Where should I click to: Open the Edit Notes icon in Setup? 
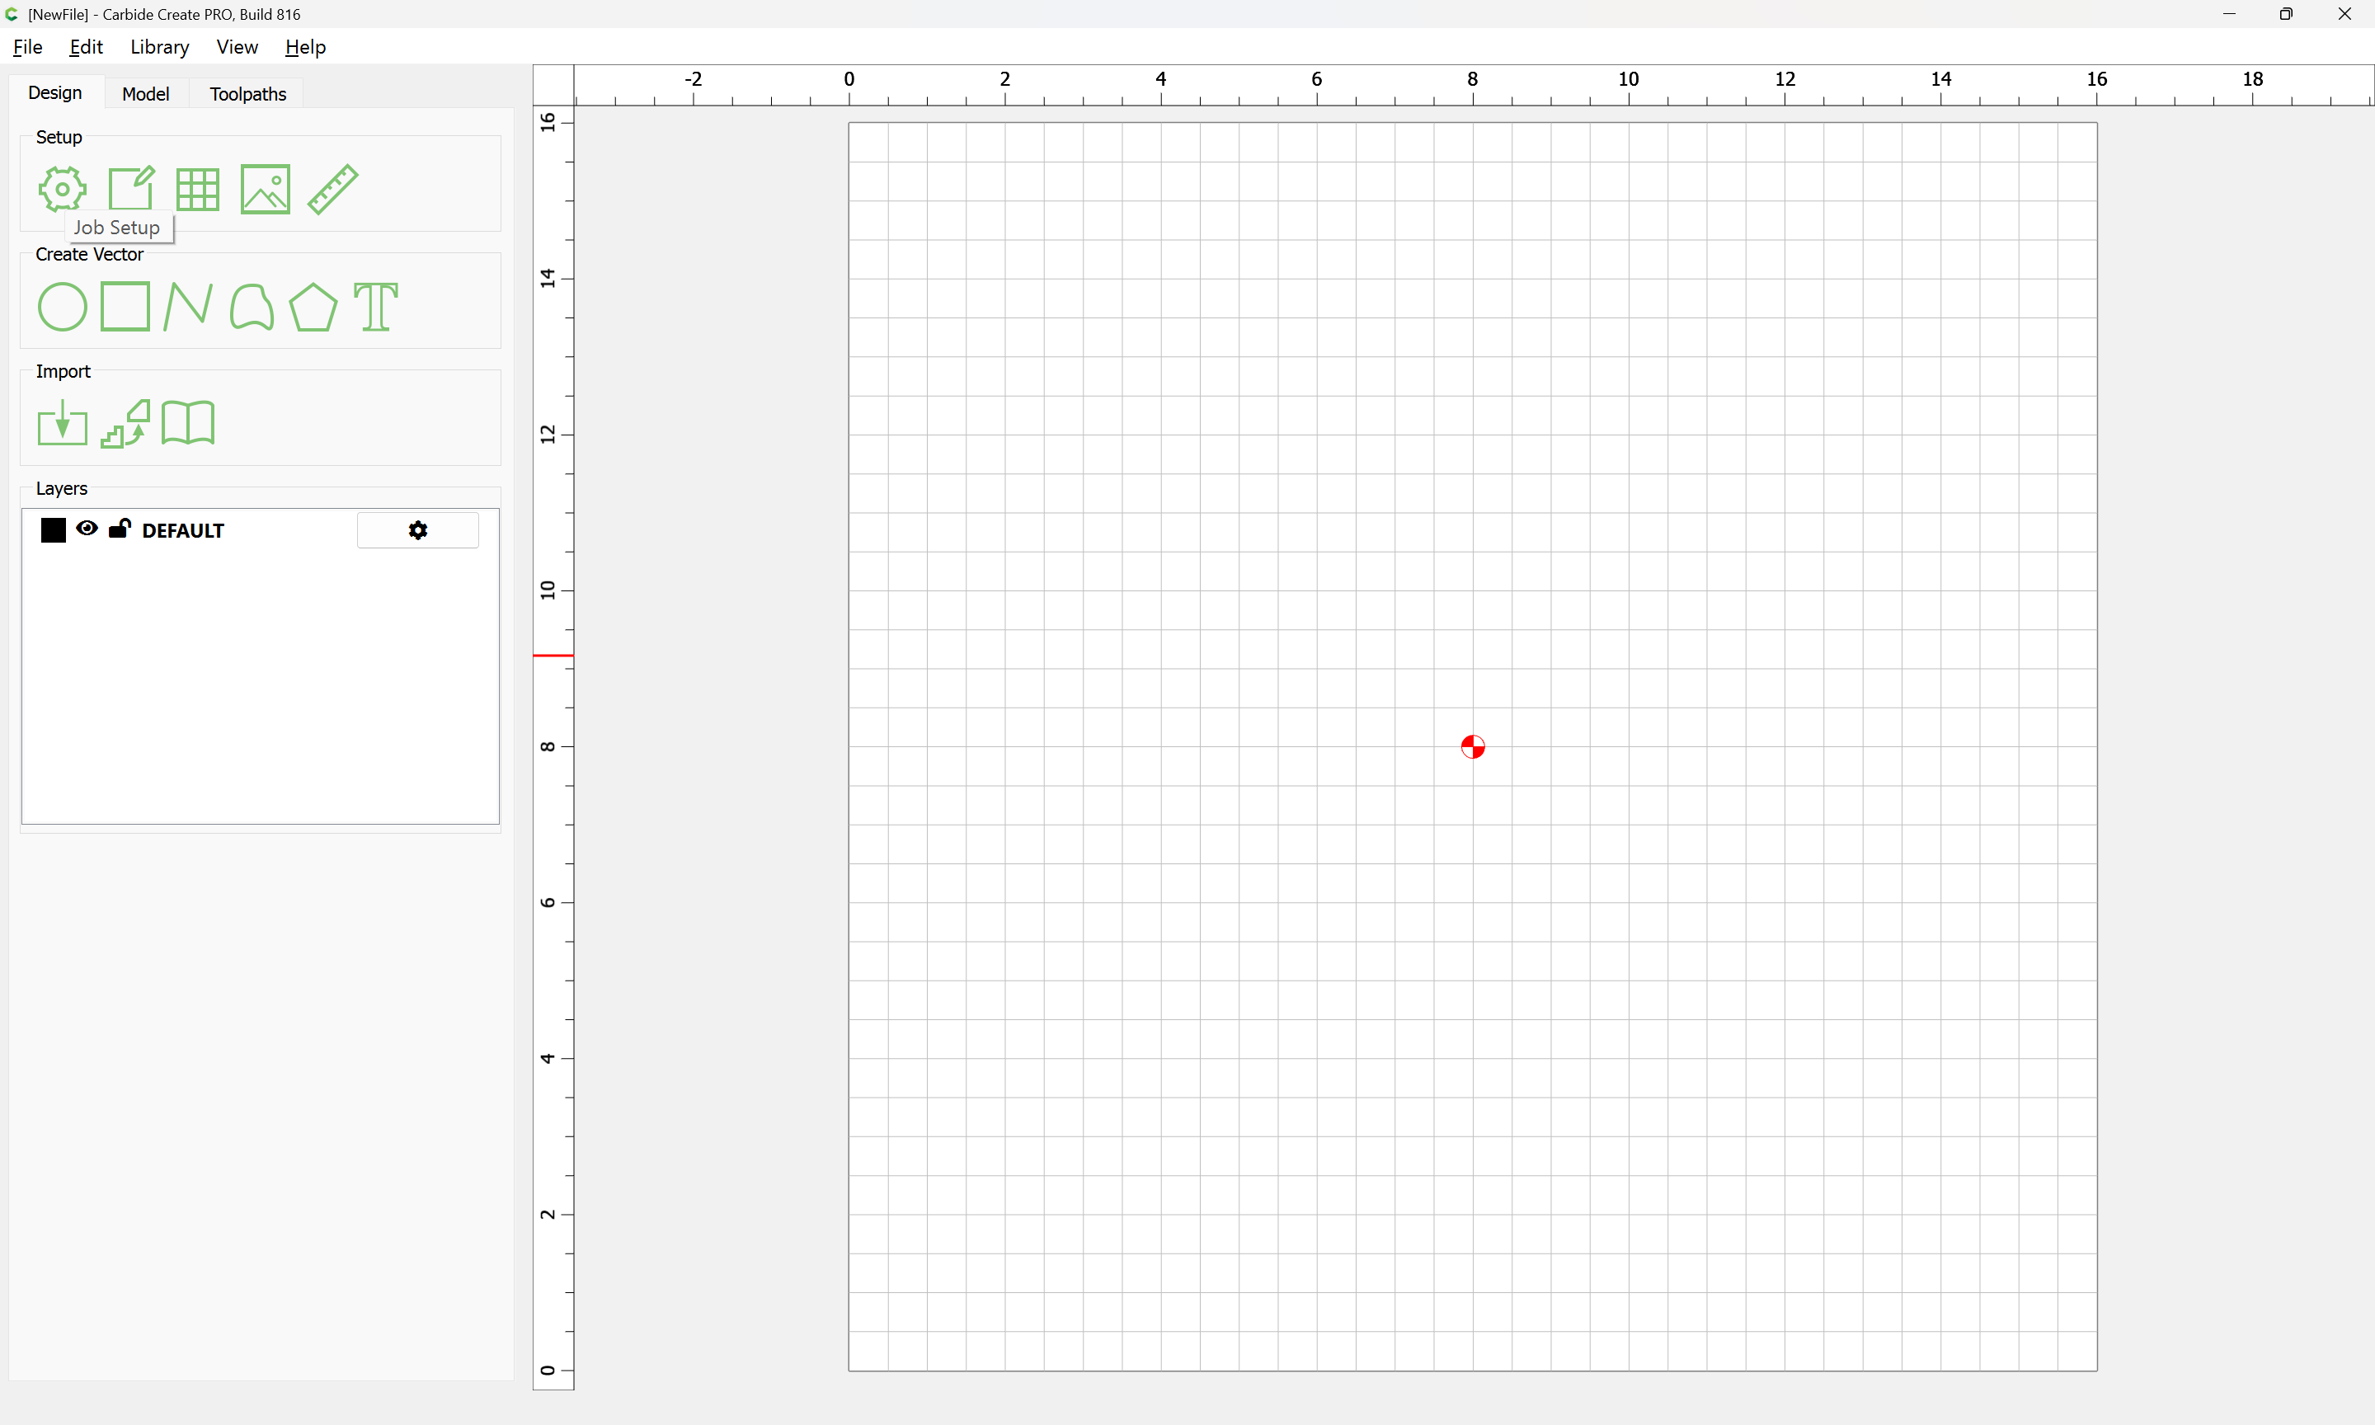[130, 188]
